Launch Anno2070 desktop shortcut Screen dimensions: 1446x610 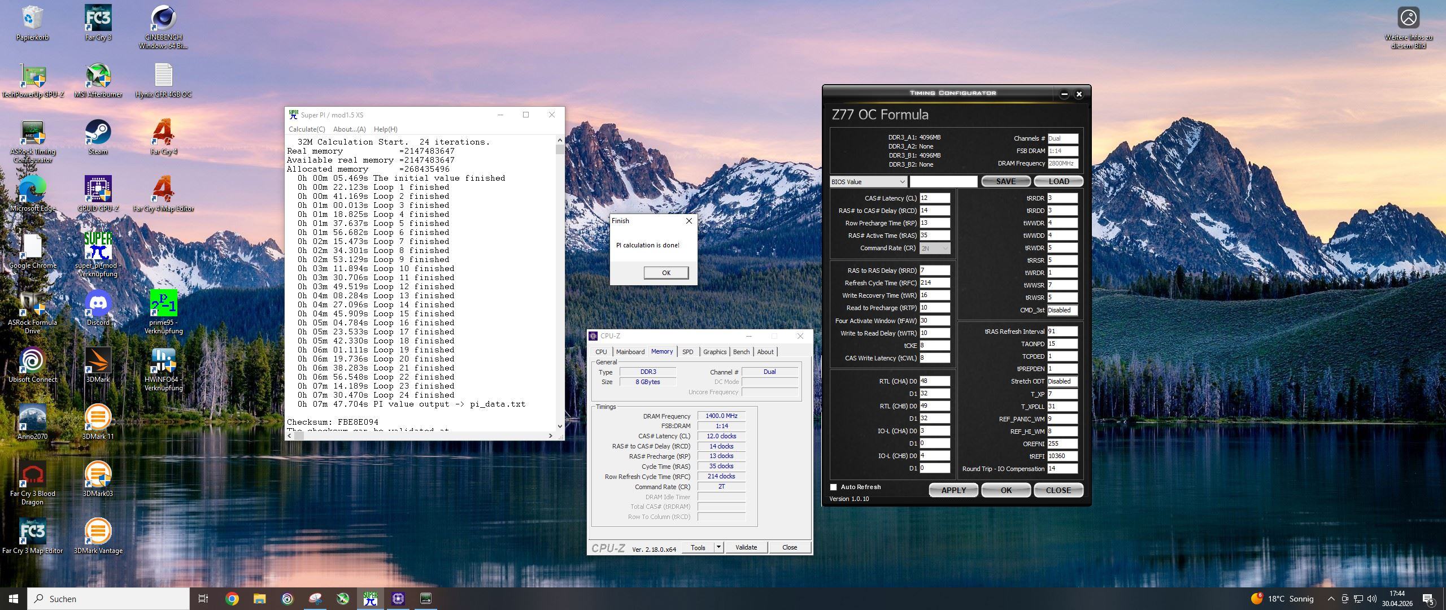pyautogui.click(x=32, y=422)
